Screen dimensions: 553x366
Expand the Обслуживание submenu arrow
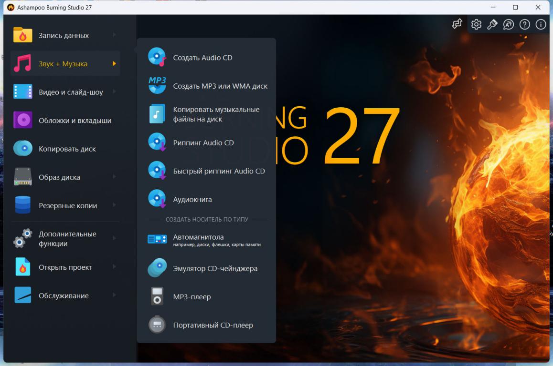(x=114, y=295)
